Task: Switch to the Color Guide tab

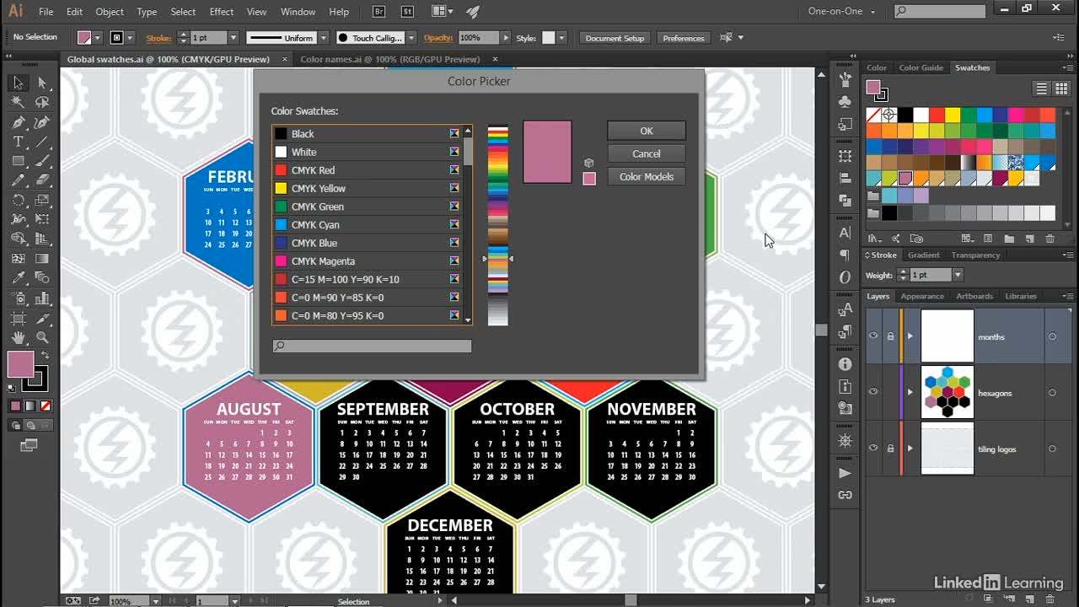Action: tap(921, 67)
